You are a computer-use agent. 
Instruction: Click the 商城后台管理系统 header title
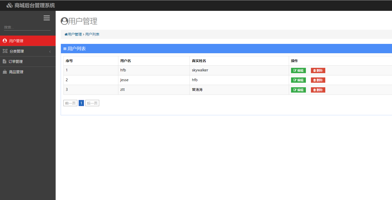35,5
